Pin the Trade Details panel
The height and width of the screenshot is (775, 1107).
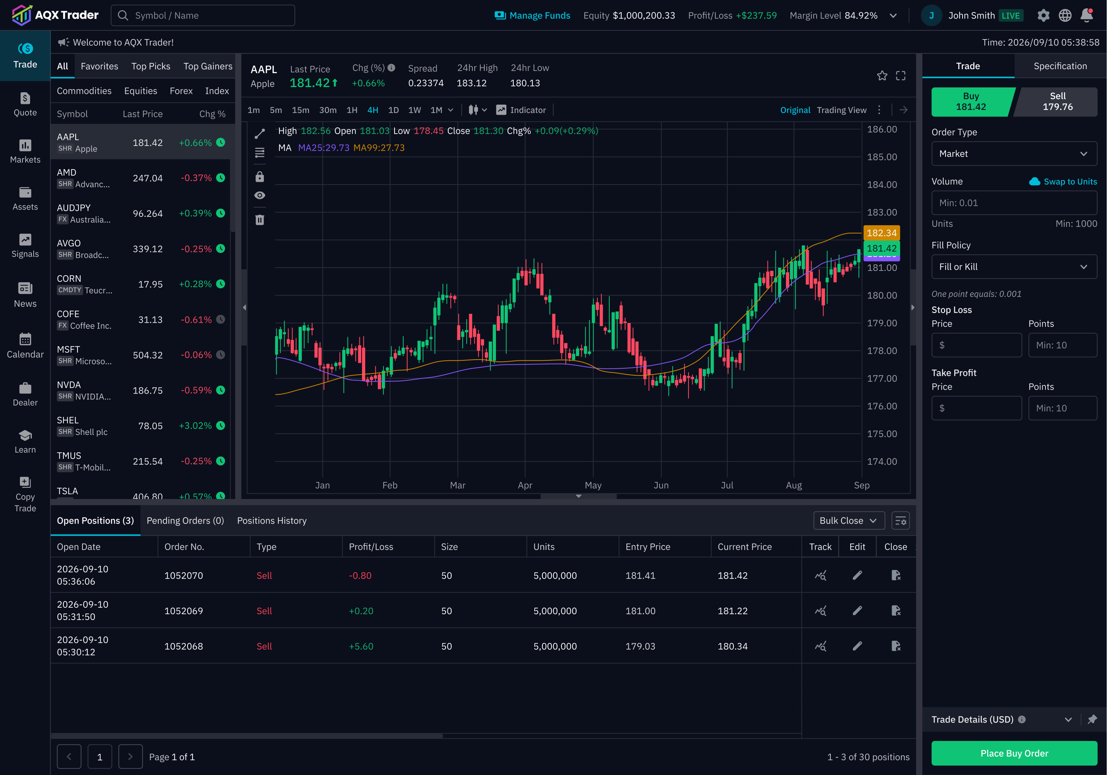pos(1092,719)
